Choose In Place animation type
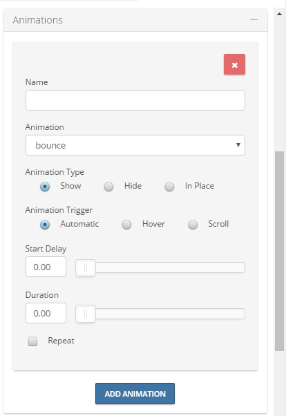The image size is (286, 416). (169, 187)
